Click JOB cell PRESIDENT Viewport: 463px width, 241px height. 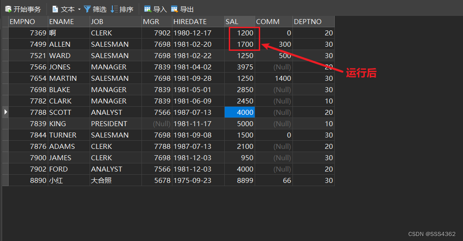(116, 124)
